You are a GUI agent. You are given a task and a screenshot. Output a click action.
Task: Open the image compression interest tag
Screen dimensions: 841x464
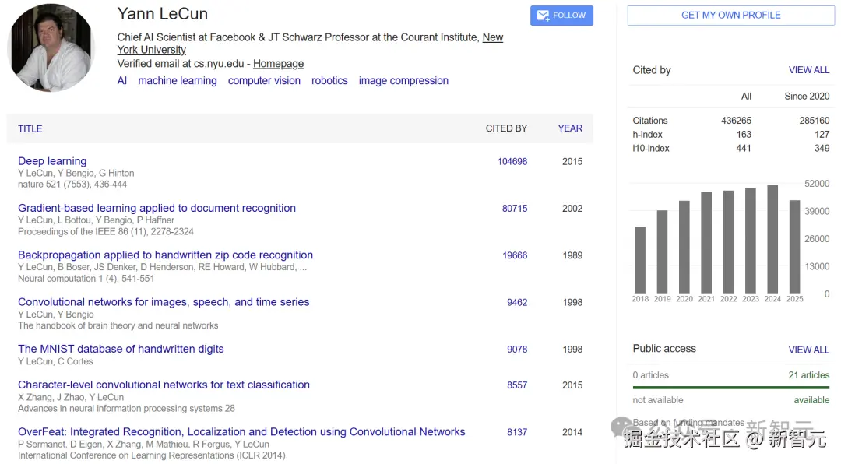click(x=403, y=81)
